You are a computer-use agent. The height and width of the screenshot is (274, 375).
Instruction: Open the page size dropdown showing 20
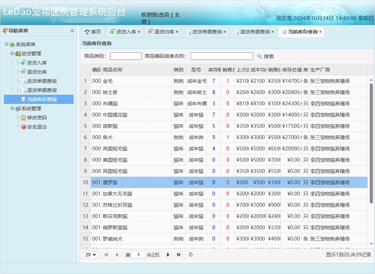tap(90, 254)
